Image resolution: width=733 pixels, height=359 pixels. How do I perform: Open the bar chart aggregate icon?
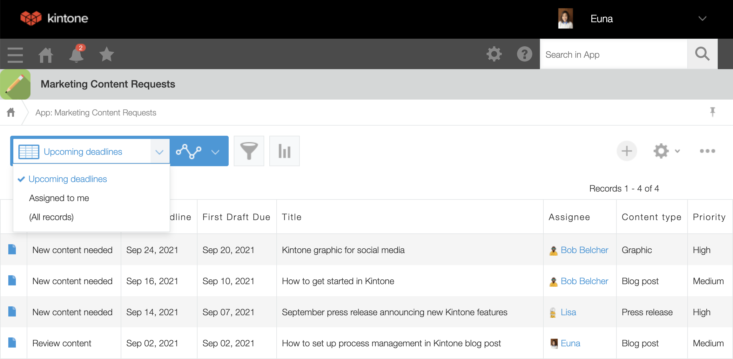285,151
